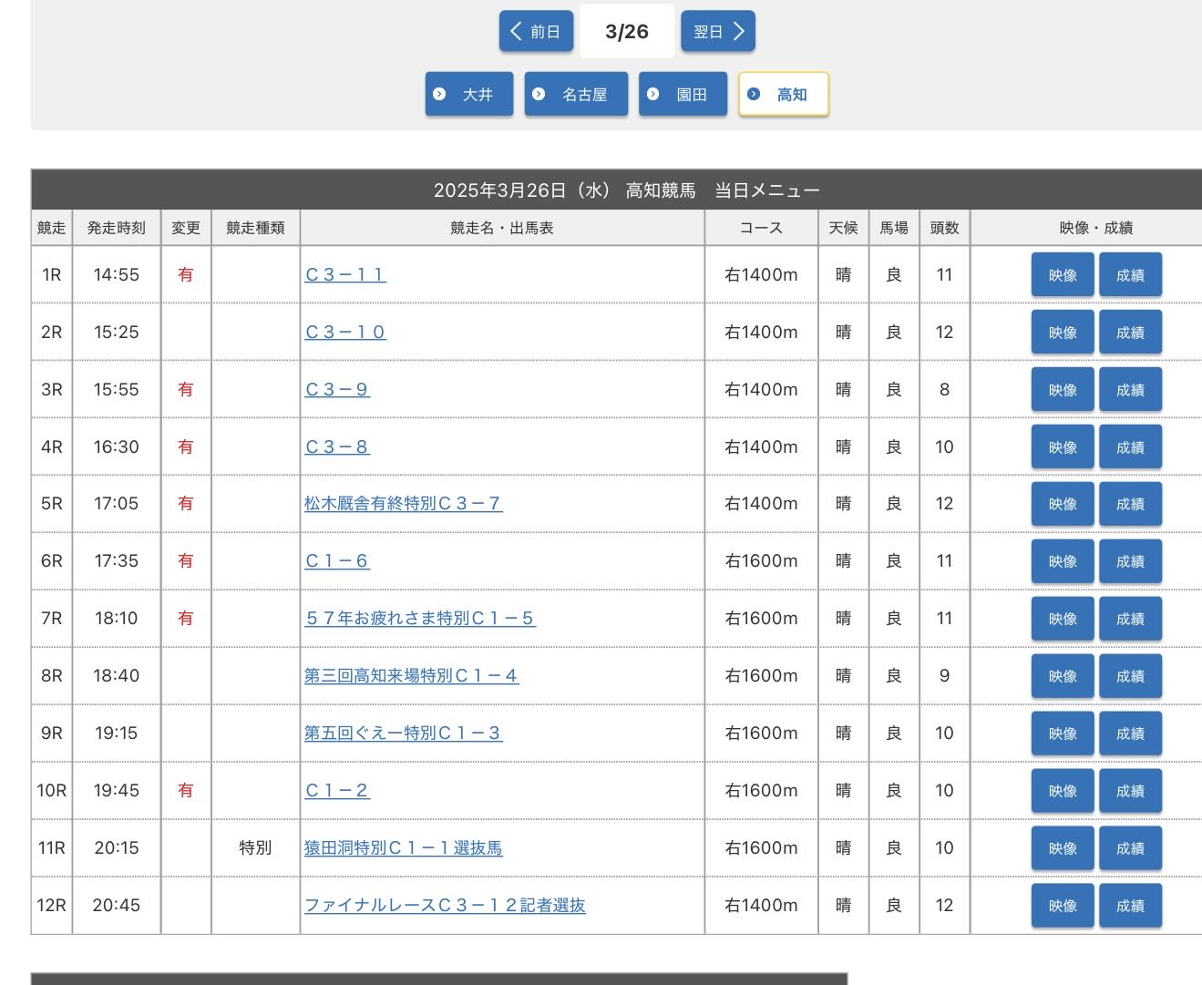
Task: Click the 8 headcount cell in row 3R
Action: pyautogui.click(x=944, y=389)
